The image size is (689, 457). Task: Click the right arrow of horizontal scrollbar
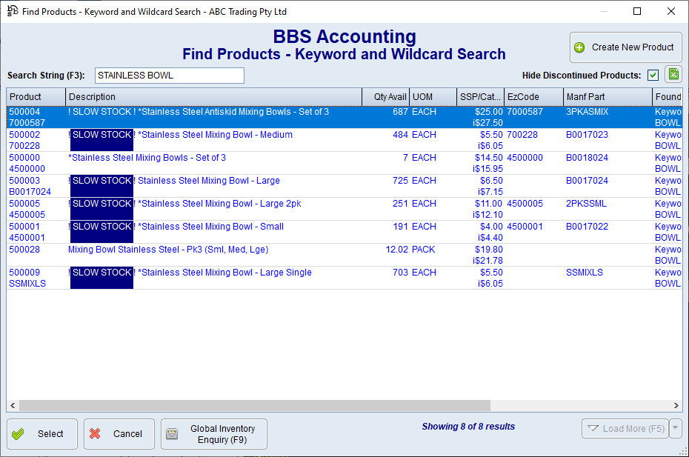pos(676,406)
